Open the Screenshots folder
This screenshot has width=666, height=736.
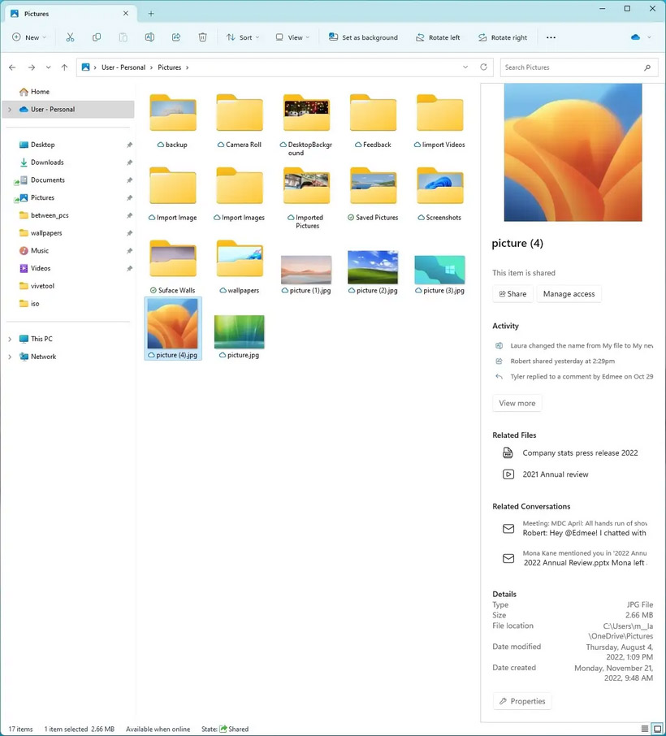(x=439, y=194)
